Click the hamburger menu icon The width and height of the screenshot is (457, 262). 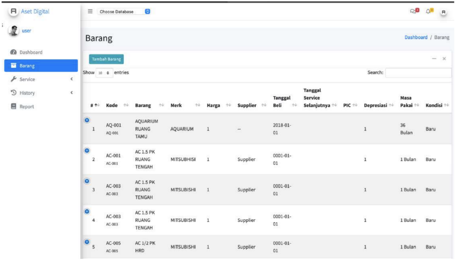coord(90,12)
